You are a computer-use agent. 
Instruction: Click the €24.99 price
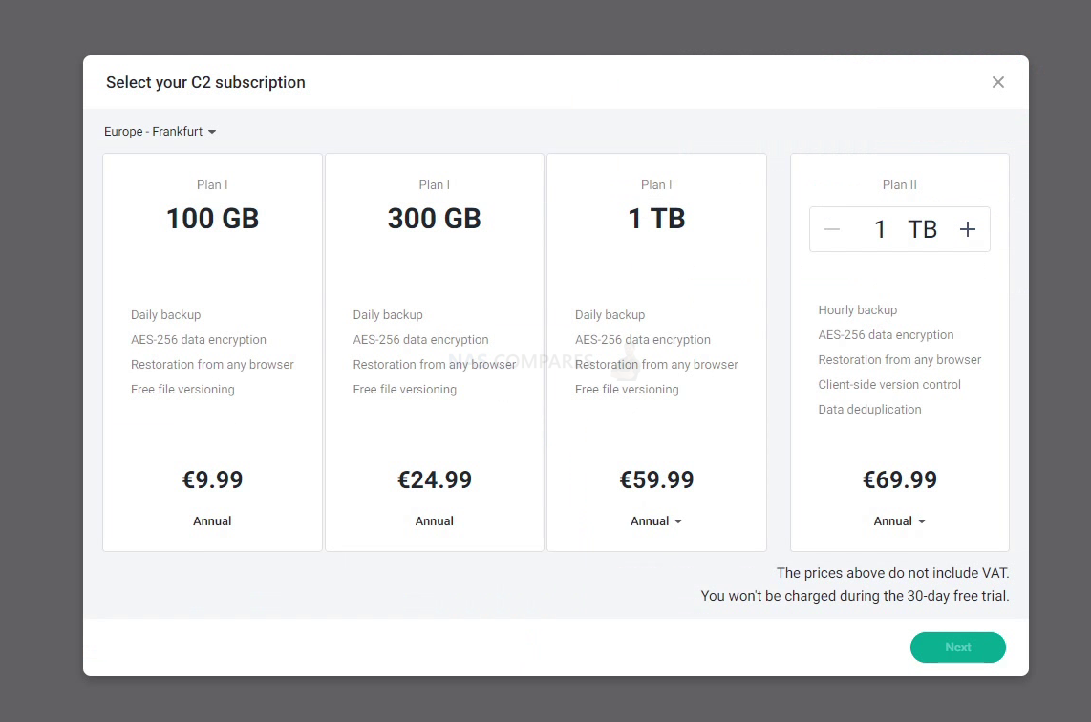point(434,479)
